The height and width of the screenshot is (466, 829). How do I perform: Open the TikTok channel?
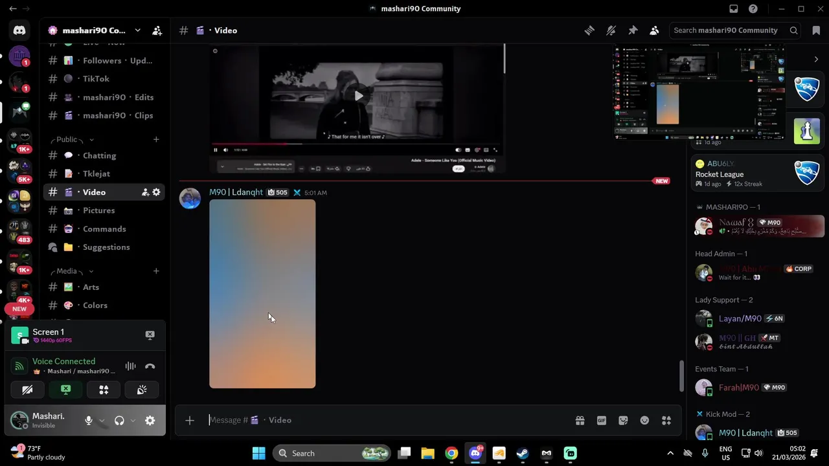point(104,78)
